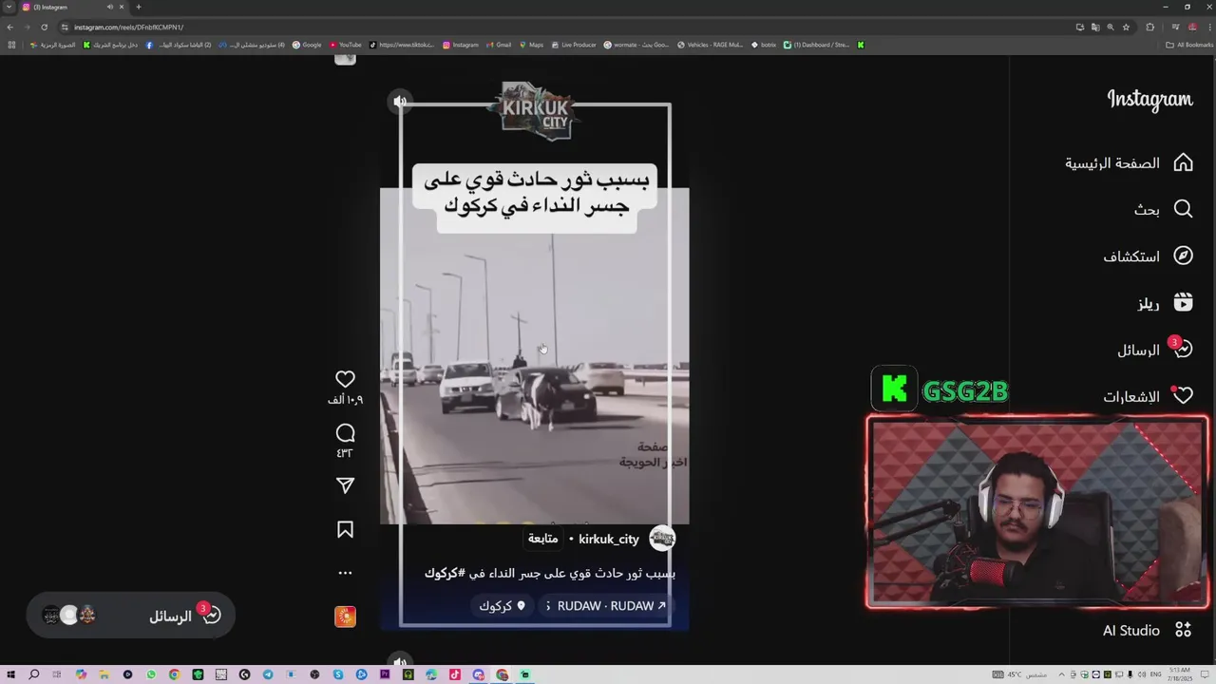Open WhatsApp from the taskbar
The height and width of the screenshot is (684, 1216).
point(151,674)
